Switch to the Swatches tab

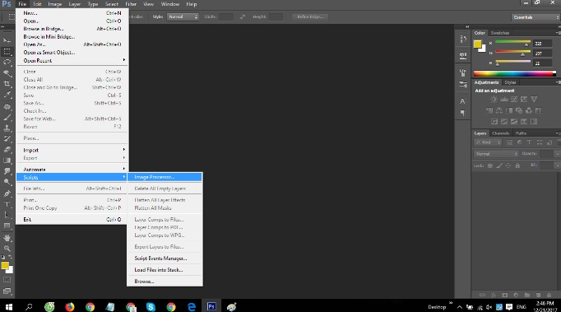click(500, 33)
